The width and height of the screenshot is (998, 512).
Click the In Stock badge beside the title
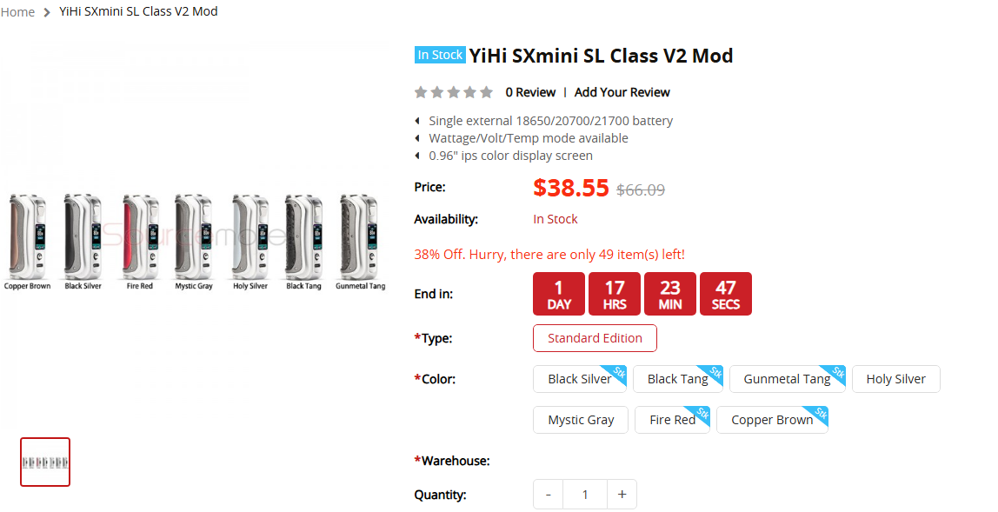pyautogui.click(x=440, y=55)
